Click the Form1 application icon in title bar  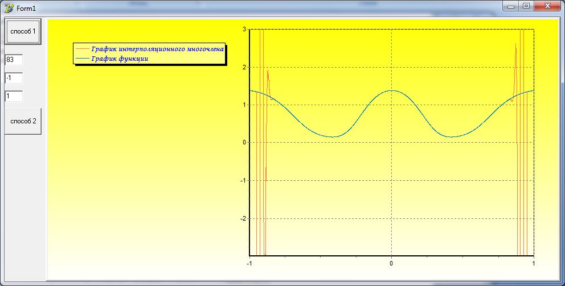9,7
